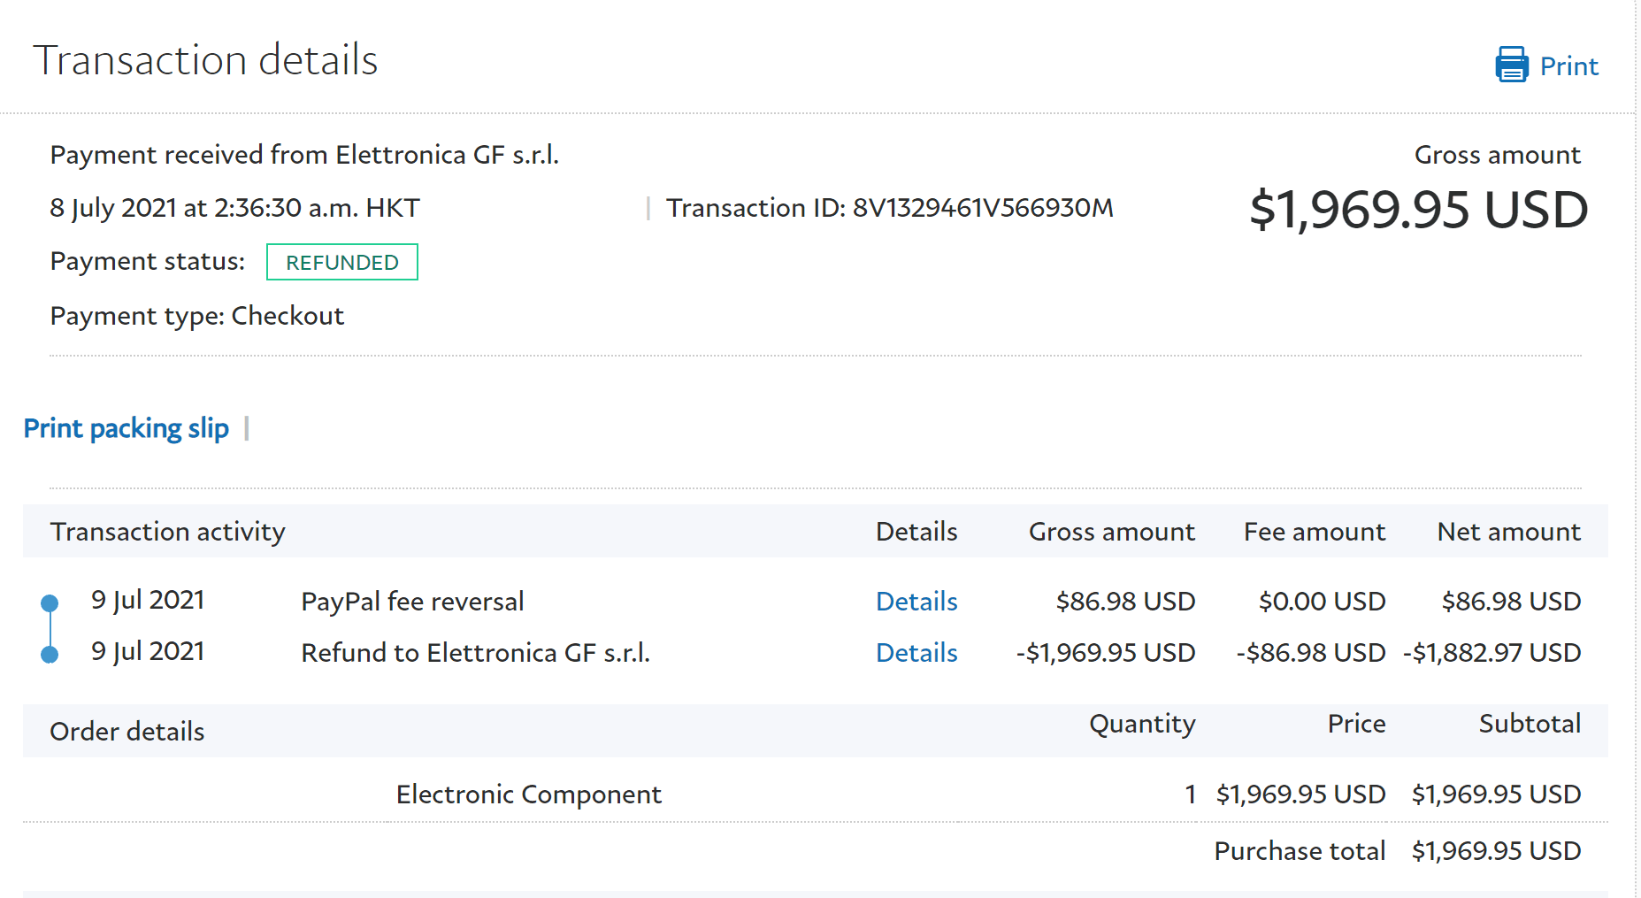Click the Order details section header
The width and height of the screenshot is (1641, 898).
pyautogui.click(x=127, y=732)
